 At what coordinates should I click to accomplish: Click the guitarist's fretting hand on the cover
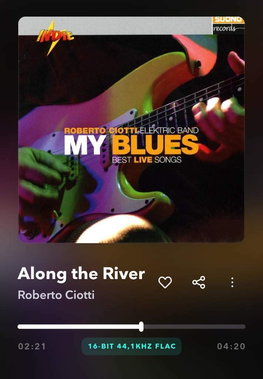pyautogui.click(x=219, y=114)
